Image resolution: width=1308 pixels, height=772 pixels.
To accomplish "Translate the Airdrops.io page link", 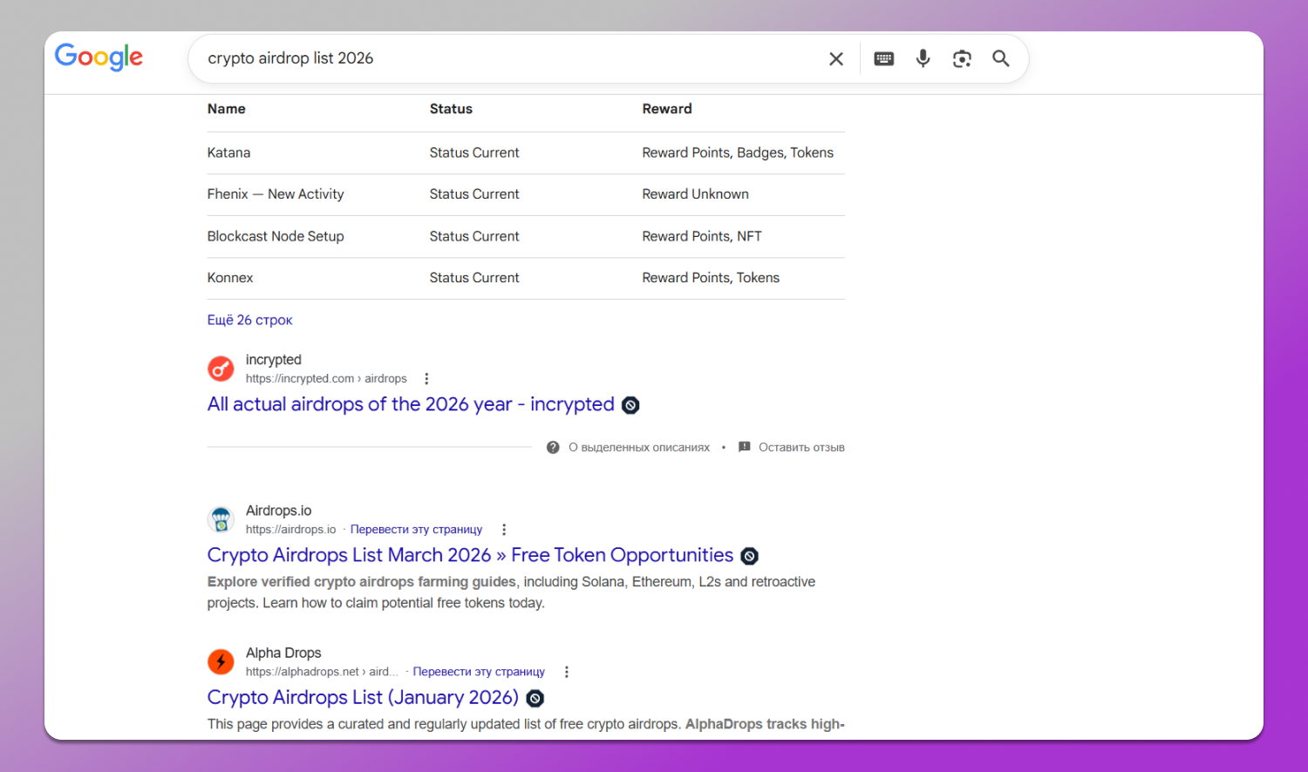I will (x=416, y=530).
